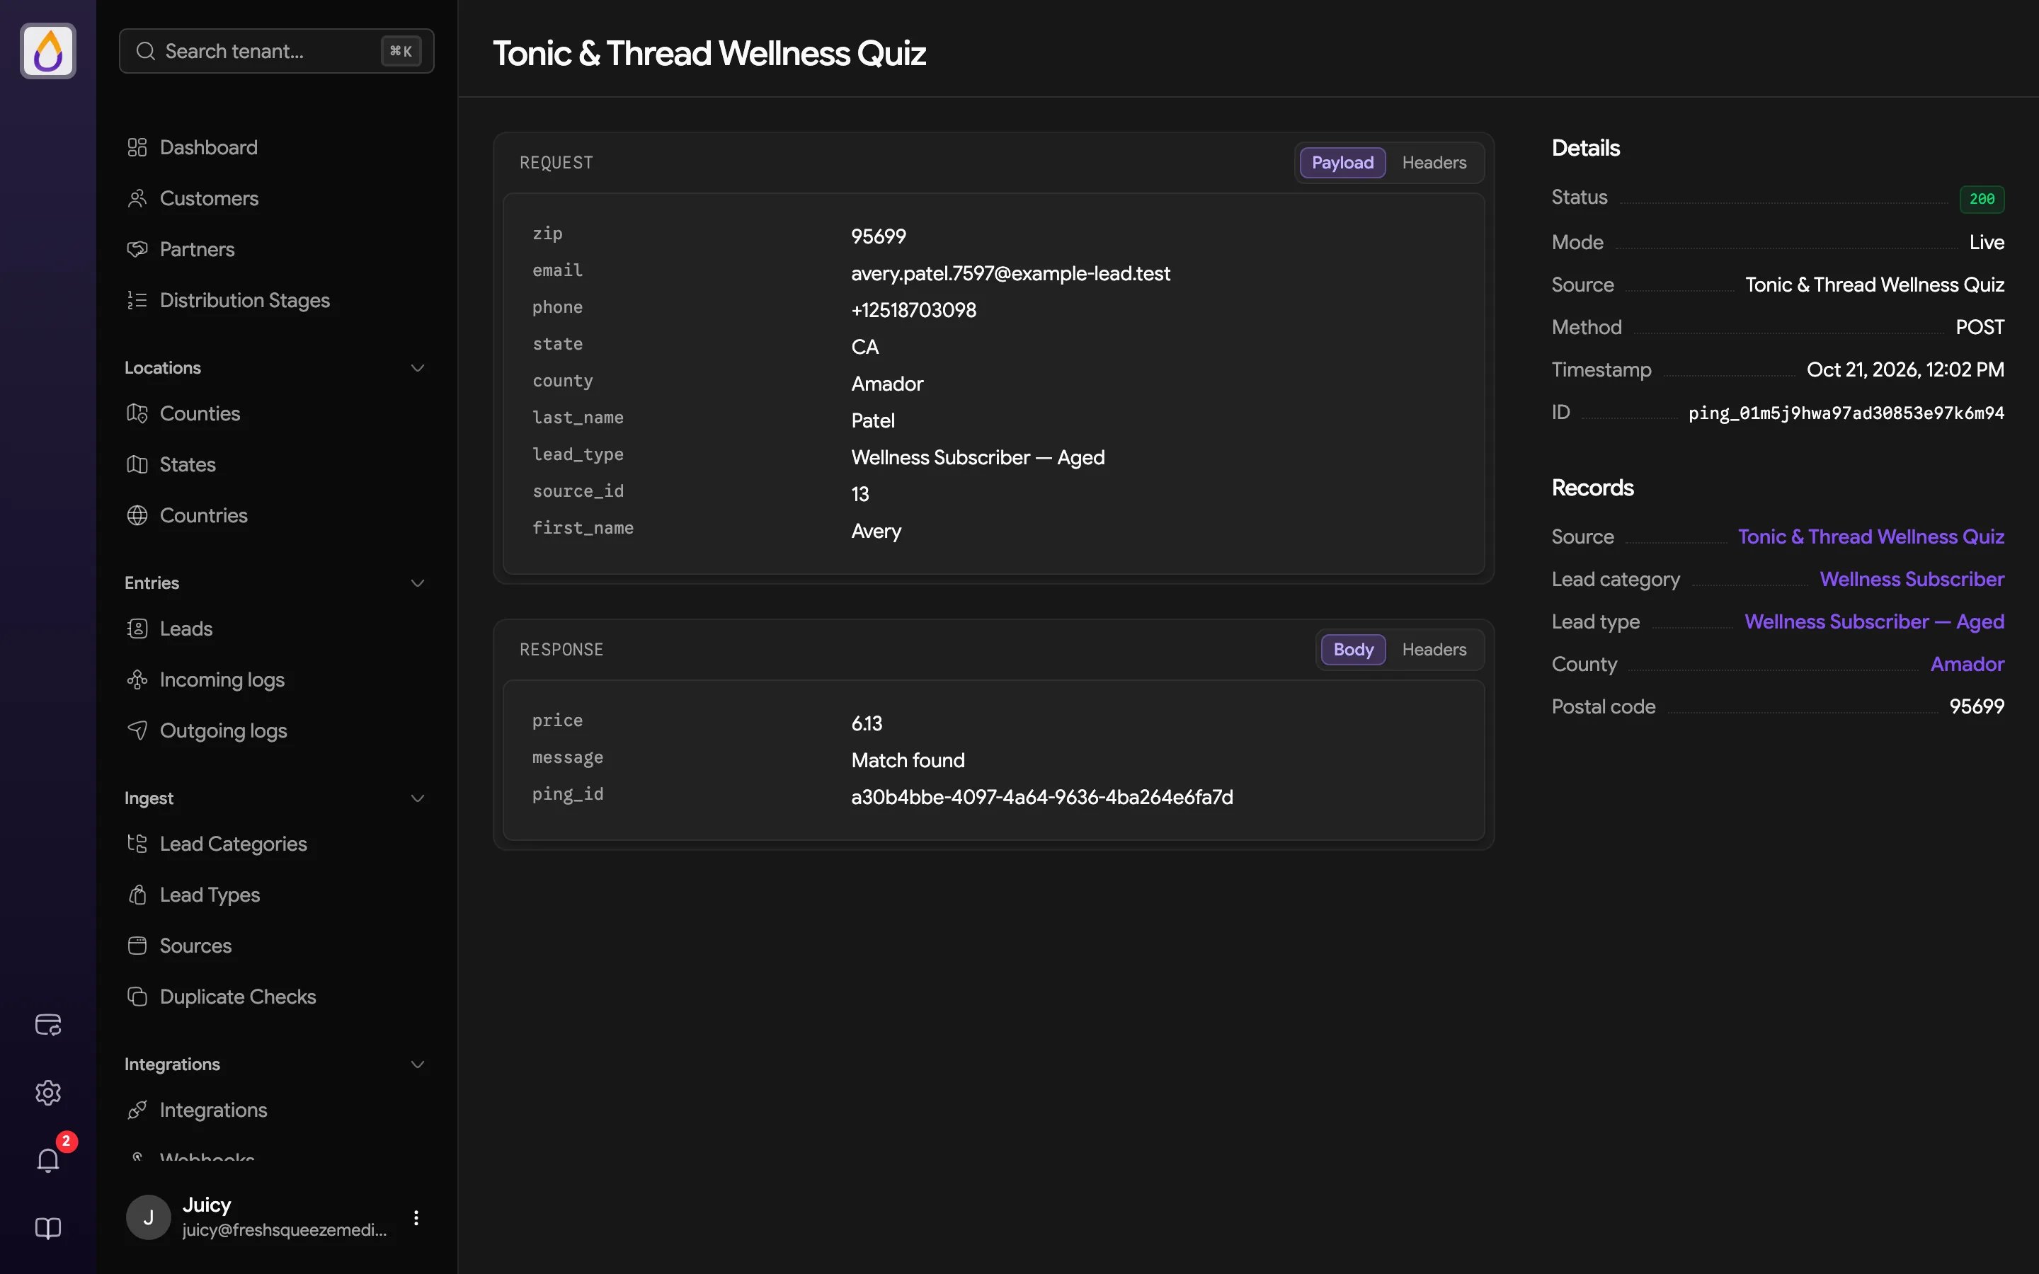Screen dimensions: 2039x1274
Task: Click the Integrations plug icon
Action: [137, 1110]
